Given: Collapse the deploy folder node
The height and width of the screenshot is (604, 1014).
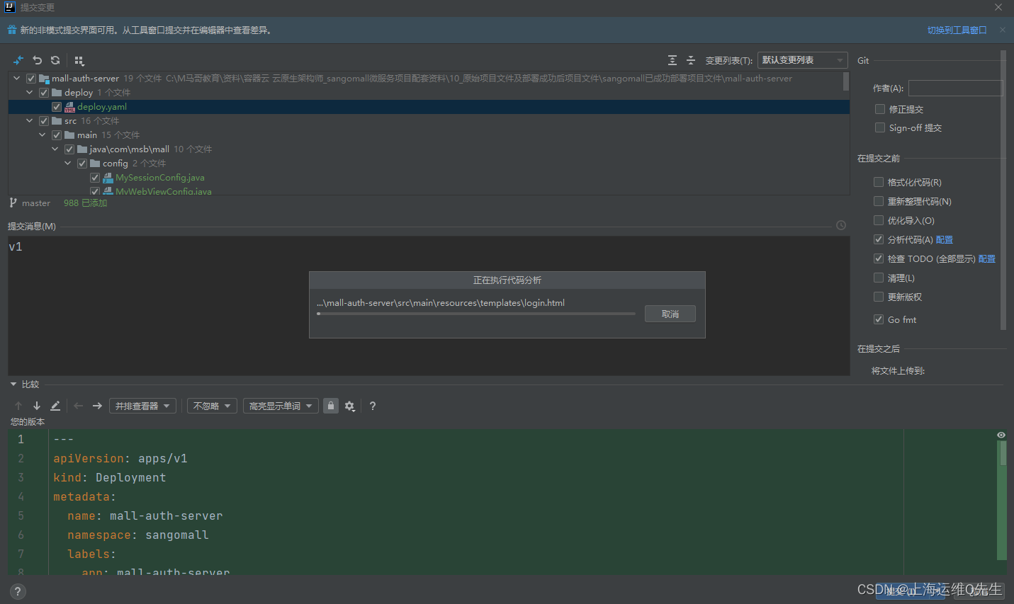Looking at the screenshot, I should [x=30, y=93].
